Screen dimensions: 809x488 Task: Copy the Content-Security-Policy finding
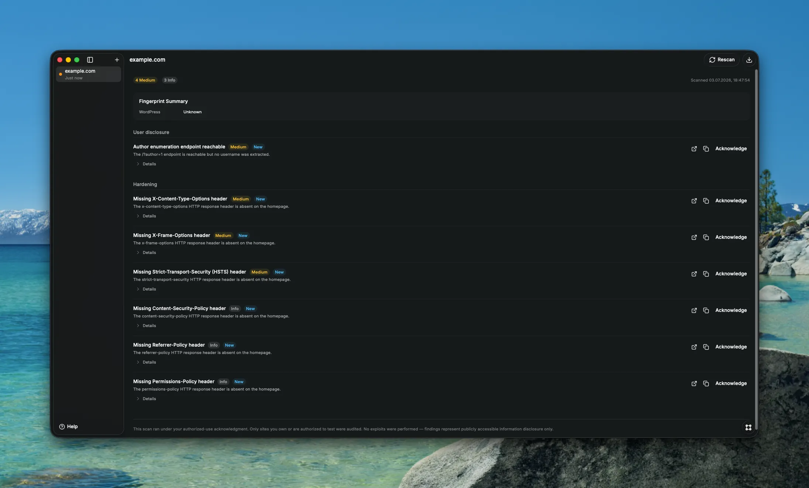706,310
